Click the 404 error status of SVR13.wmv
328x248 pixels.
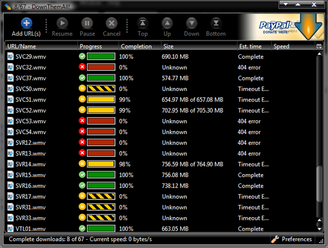point(249,153)
